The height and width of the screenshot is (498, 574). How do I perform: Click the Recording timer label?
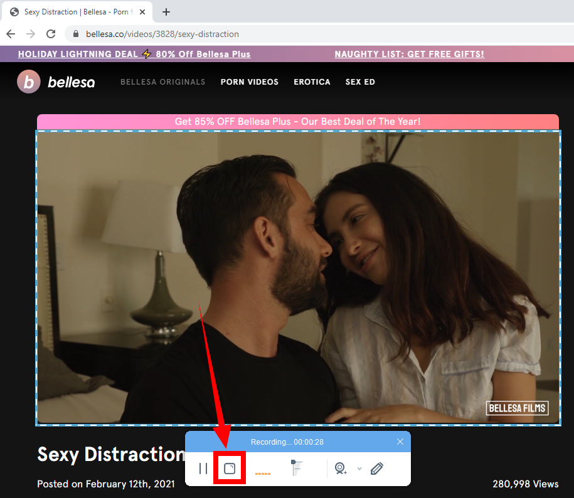pos(287,442)
